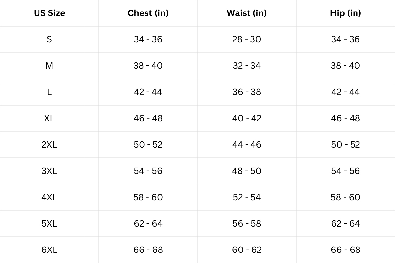The height and width of the screenshot is (263, 395).
Task: Select the 5XL size label cell
Action: click(x=49, y=224)
